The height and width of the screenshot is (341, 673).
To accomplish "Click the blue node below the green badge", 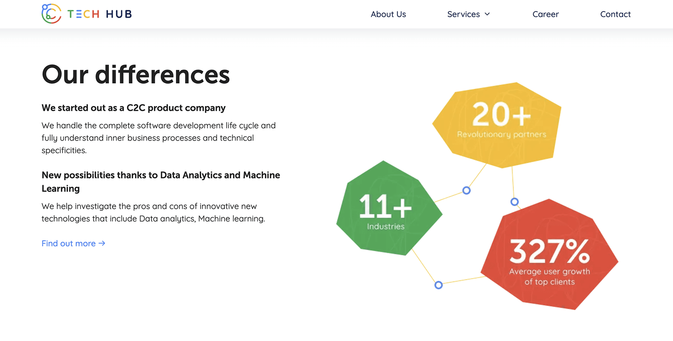I will click(x=439, y=285).
